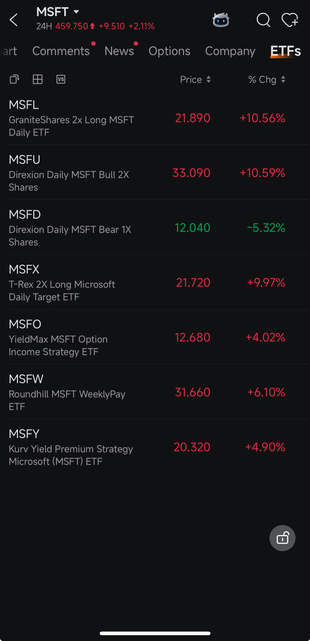
Task: View MSFY Kurv Yield Premium ETF
Action: tap(155, 447)
